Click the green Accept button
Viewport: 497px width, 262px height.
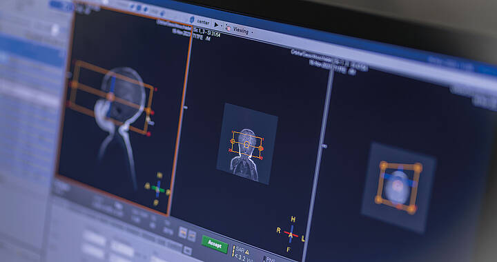click(x=215, y=244)
